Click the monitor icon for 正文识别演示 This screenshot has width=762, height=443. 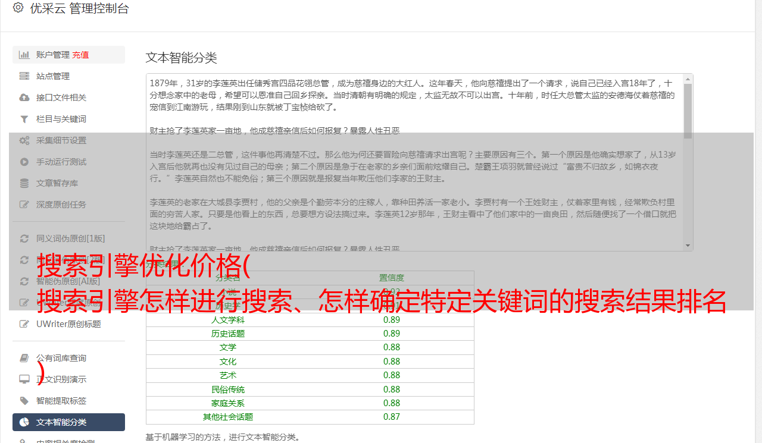(x=24, y=379)
